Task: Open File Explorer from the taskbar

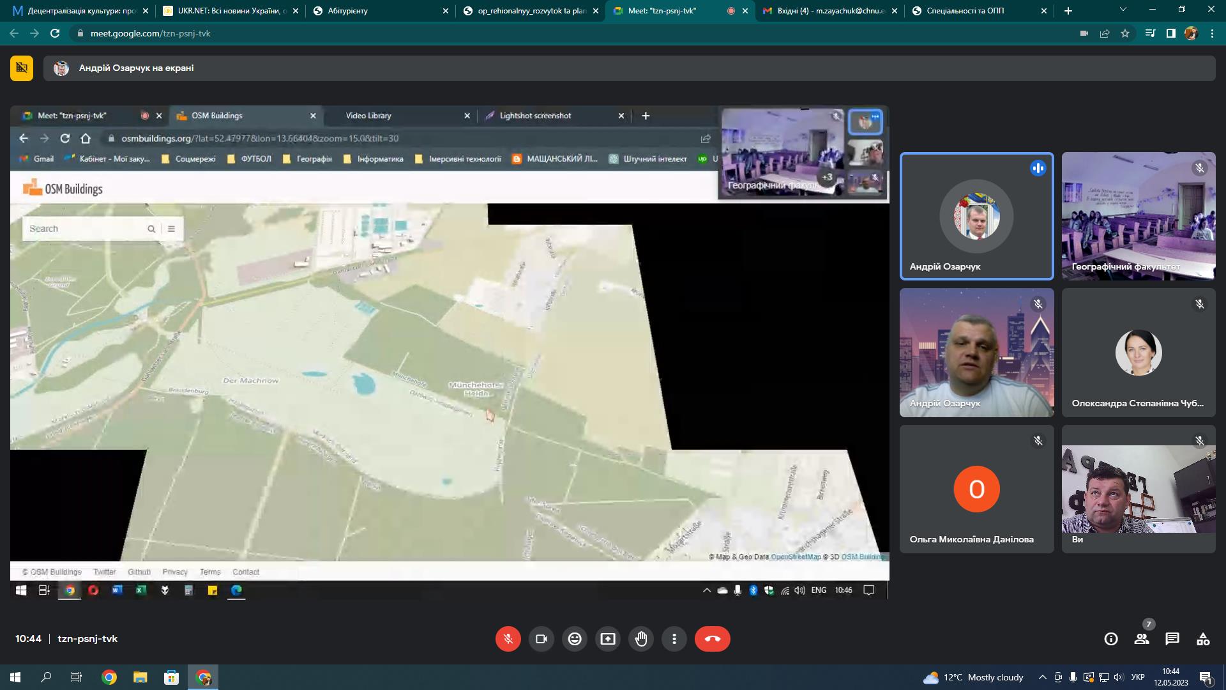Action: coord(140,677)
